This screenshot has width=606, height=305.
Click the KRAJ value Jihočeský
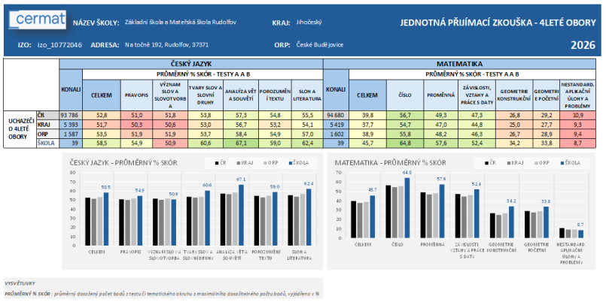(x=309, y=23)
